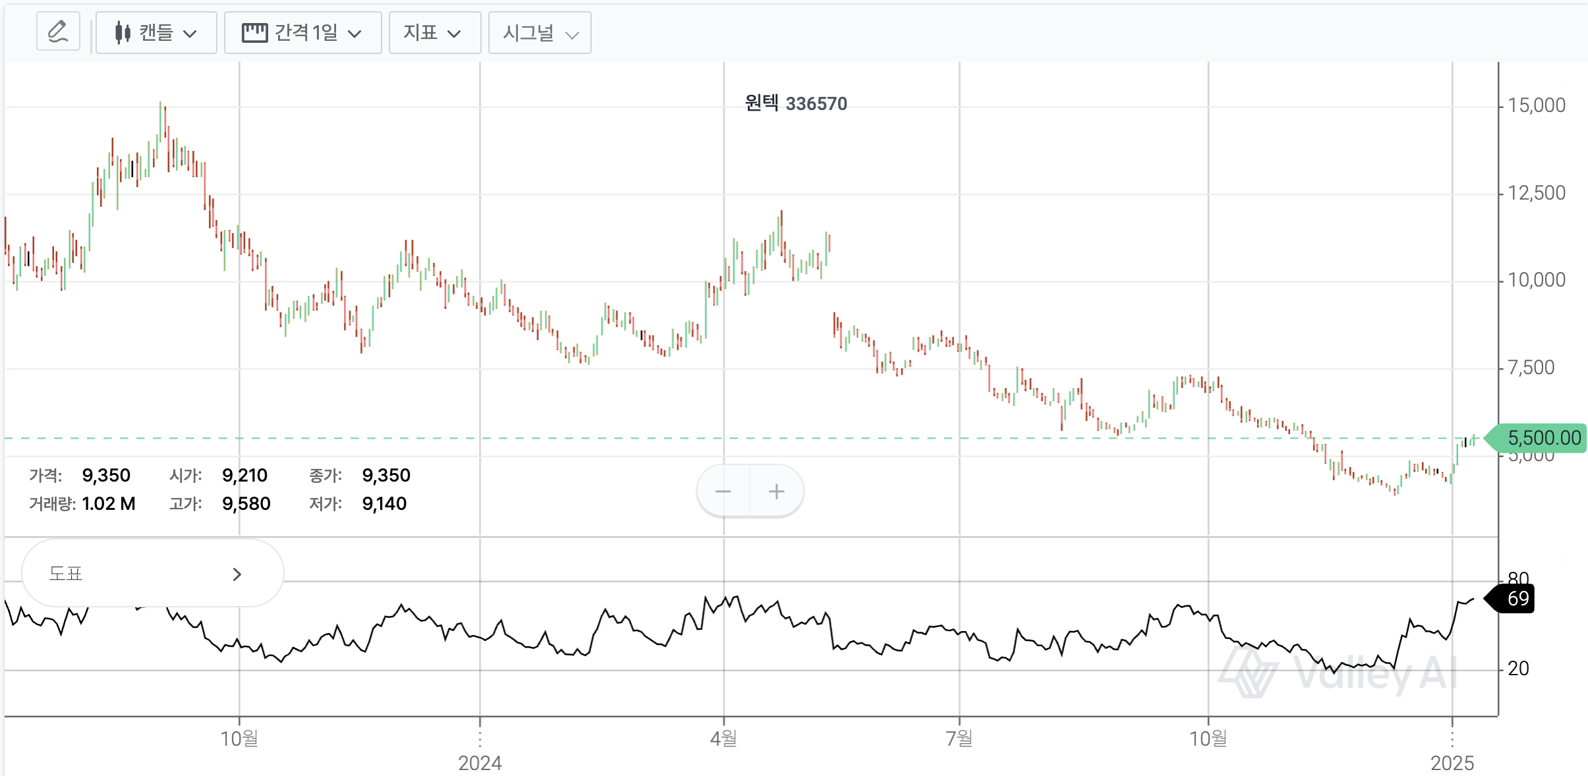Click the 원텍 336570 chart title
1588x776 pixels.
[795, 103]
